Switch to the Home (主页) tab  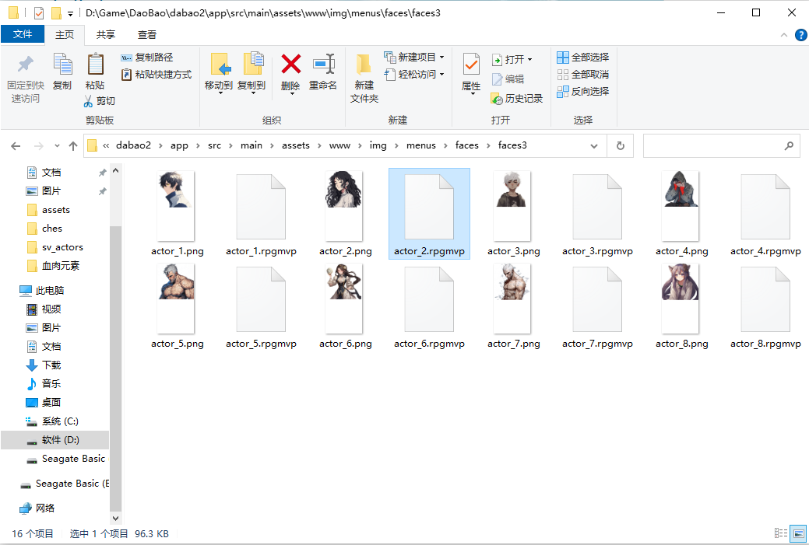65,34
